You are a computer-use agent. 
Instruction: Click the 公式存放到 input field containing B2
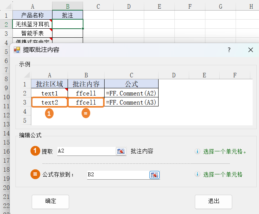pyautogui.click(x=118, y=175)
